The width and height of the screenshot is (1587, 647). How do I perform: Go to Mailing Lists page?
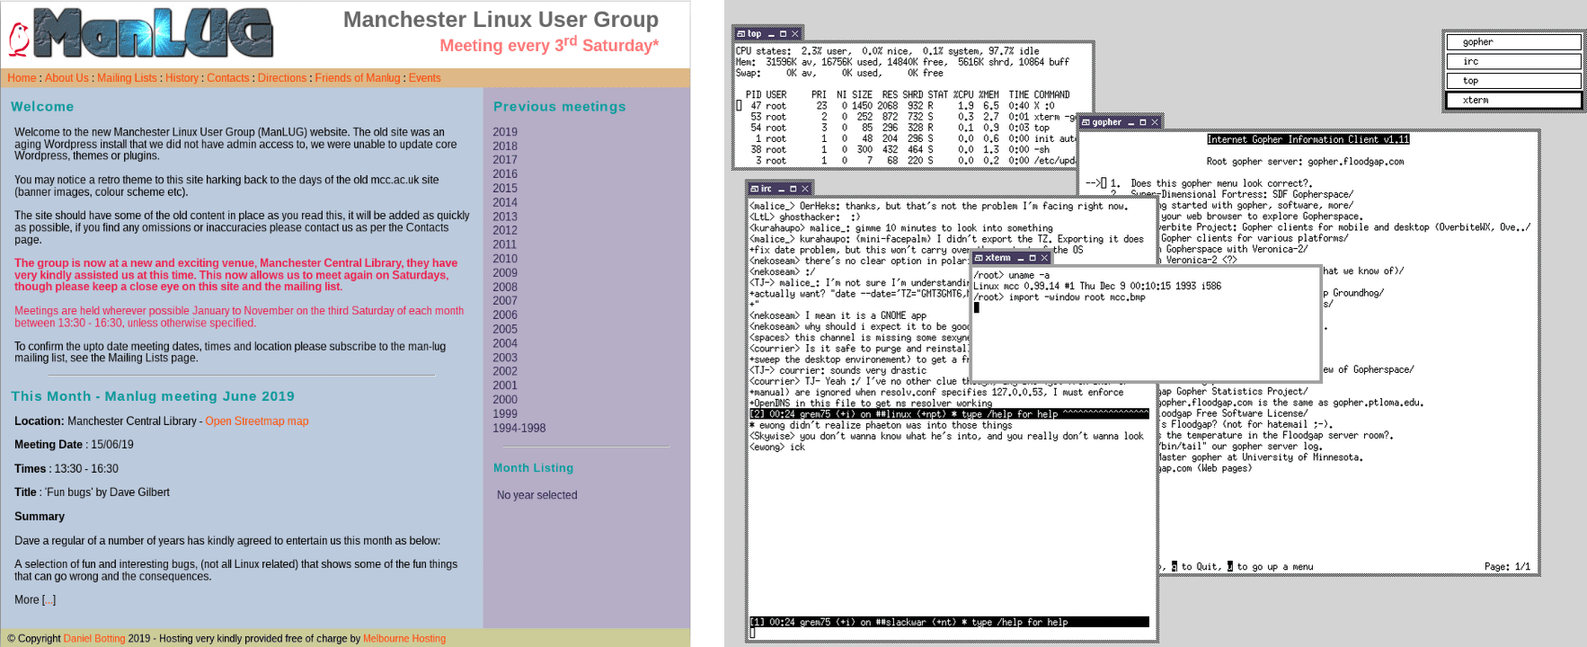point(127,78)
